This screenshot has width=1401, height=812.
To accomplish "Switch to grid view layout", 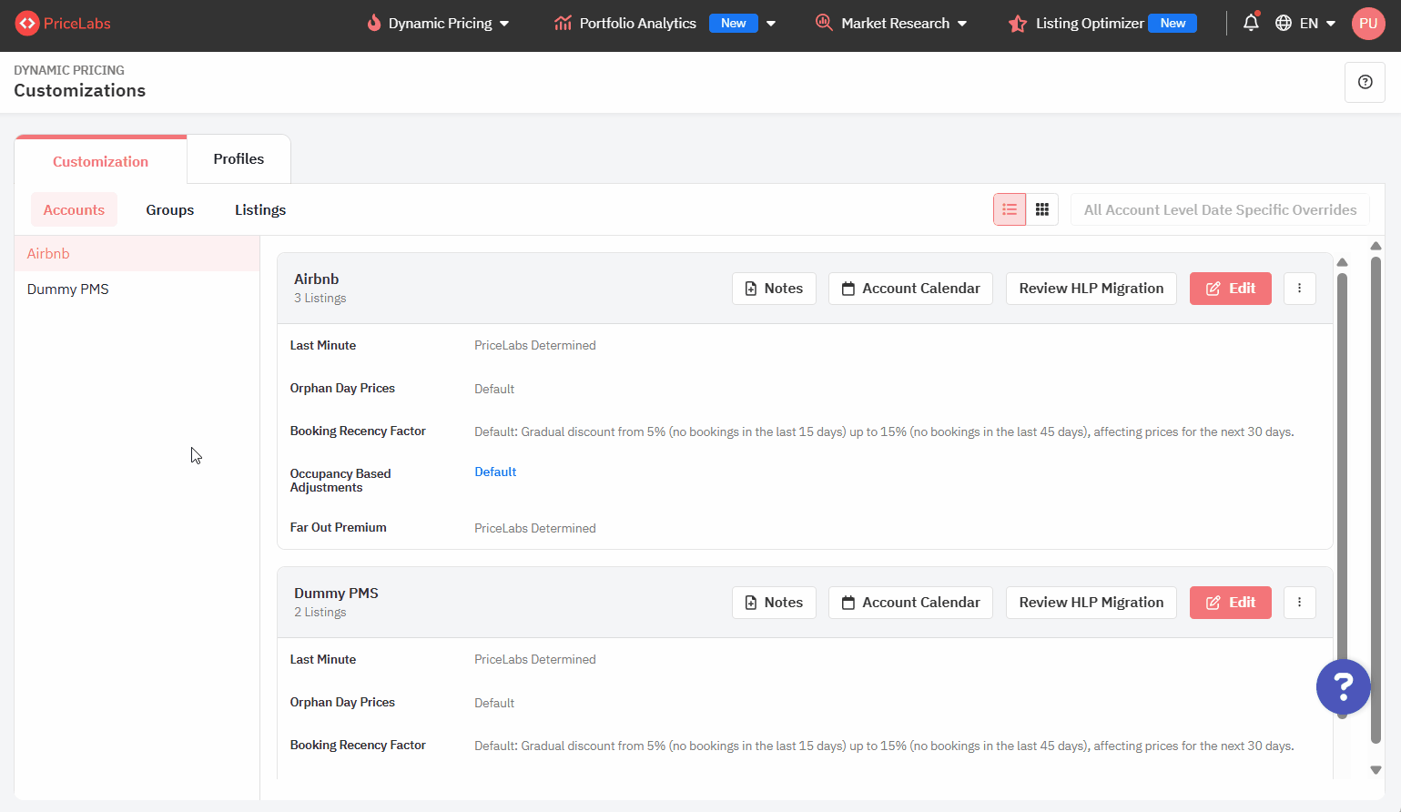I will 1042,209.
